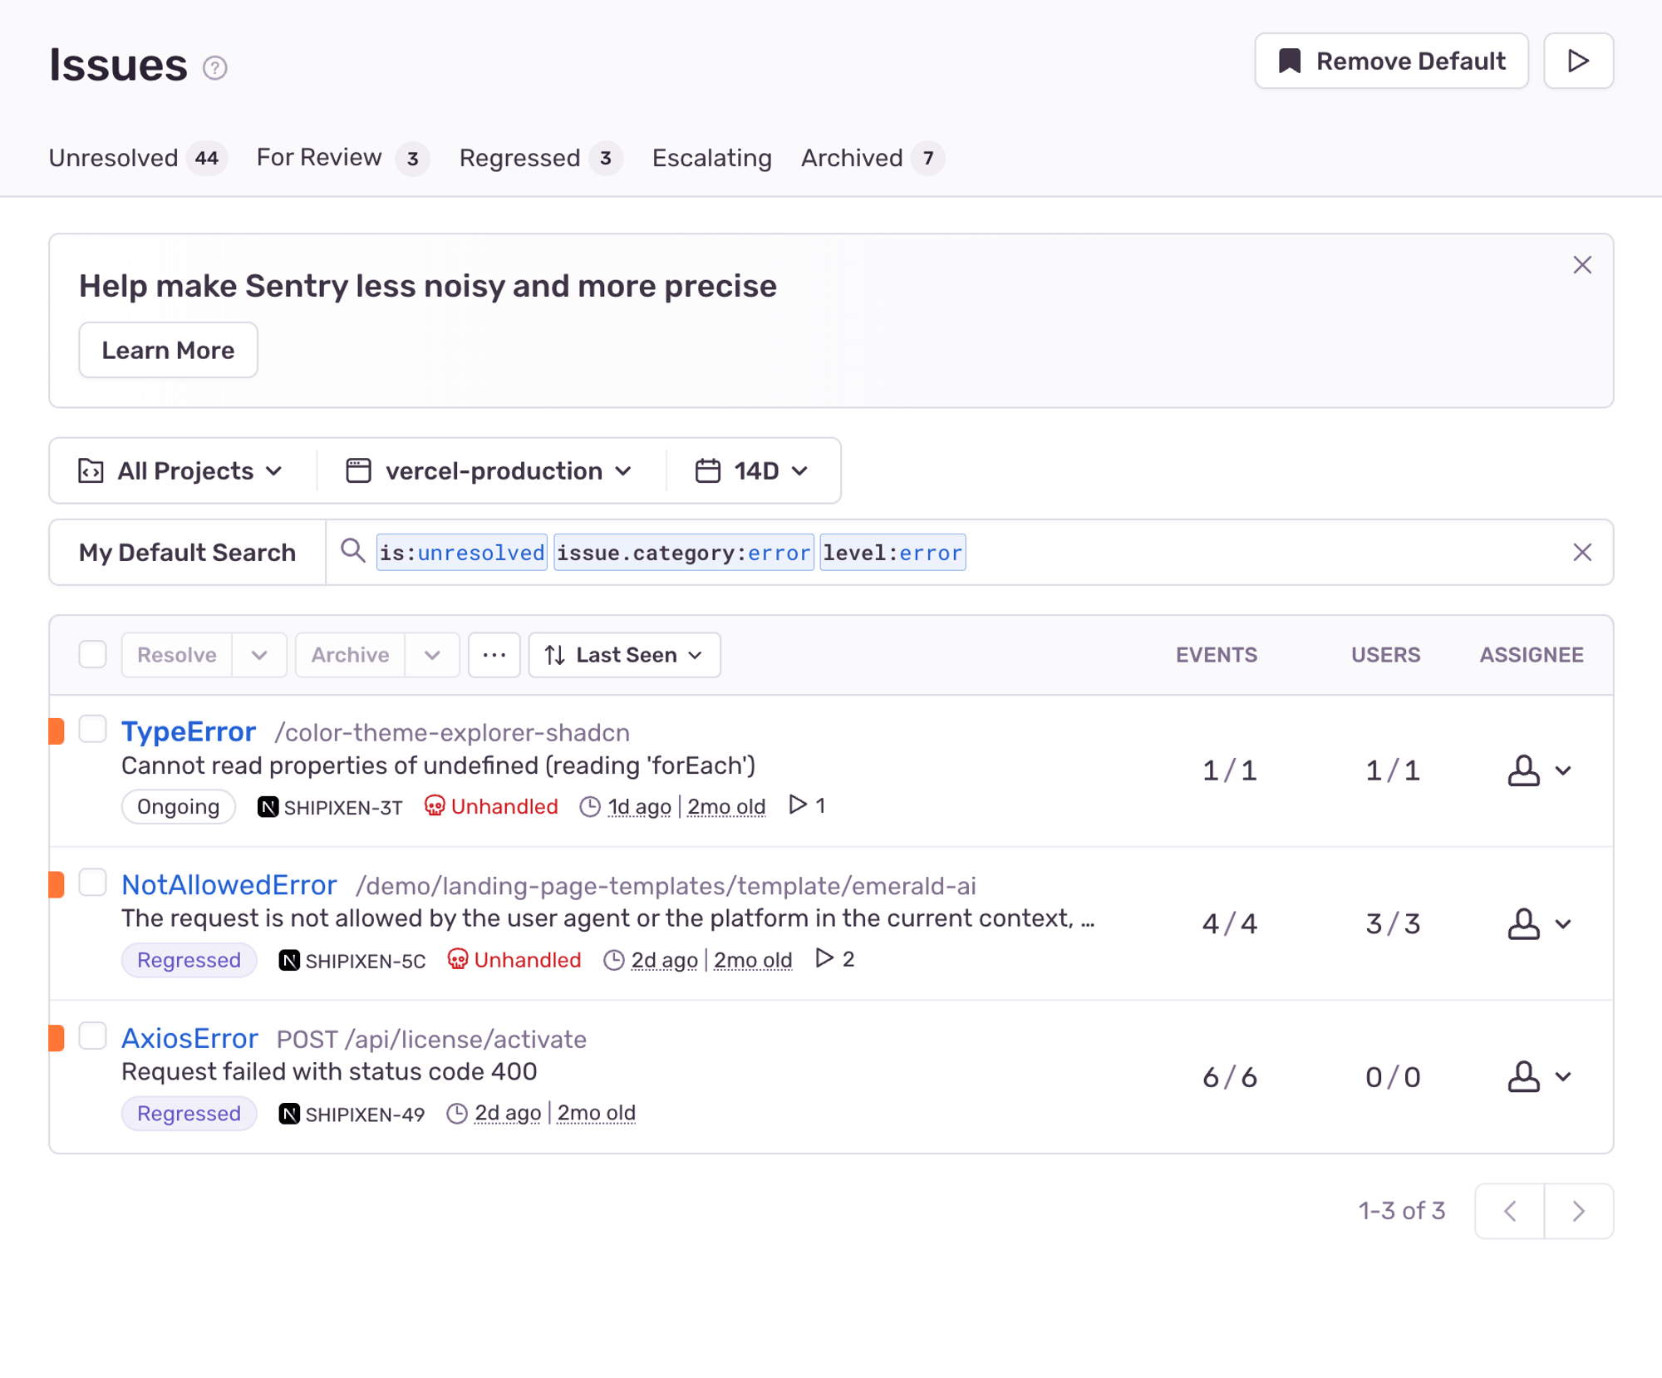1662x1378 pixels.
Task: Open the NotAllowedError issue link
Action: pyautogui.click(x=229, y=885)
